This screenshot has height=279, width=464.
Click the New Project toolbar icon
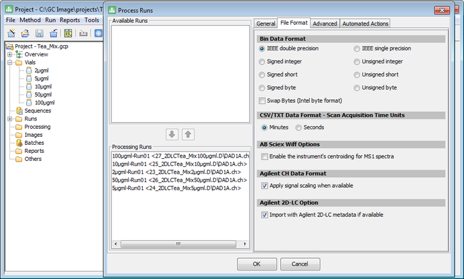pyautogui.click(x=11, y=34)
